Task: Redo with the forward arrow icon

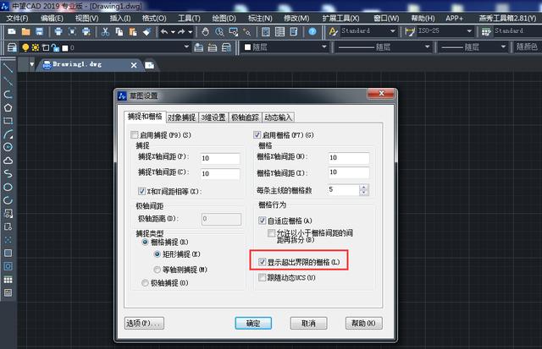Action: pos(181,32)
